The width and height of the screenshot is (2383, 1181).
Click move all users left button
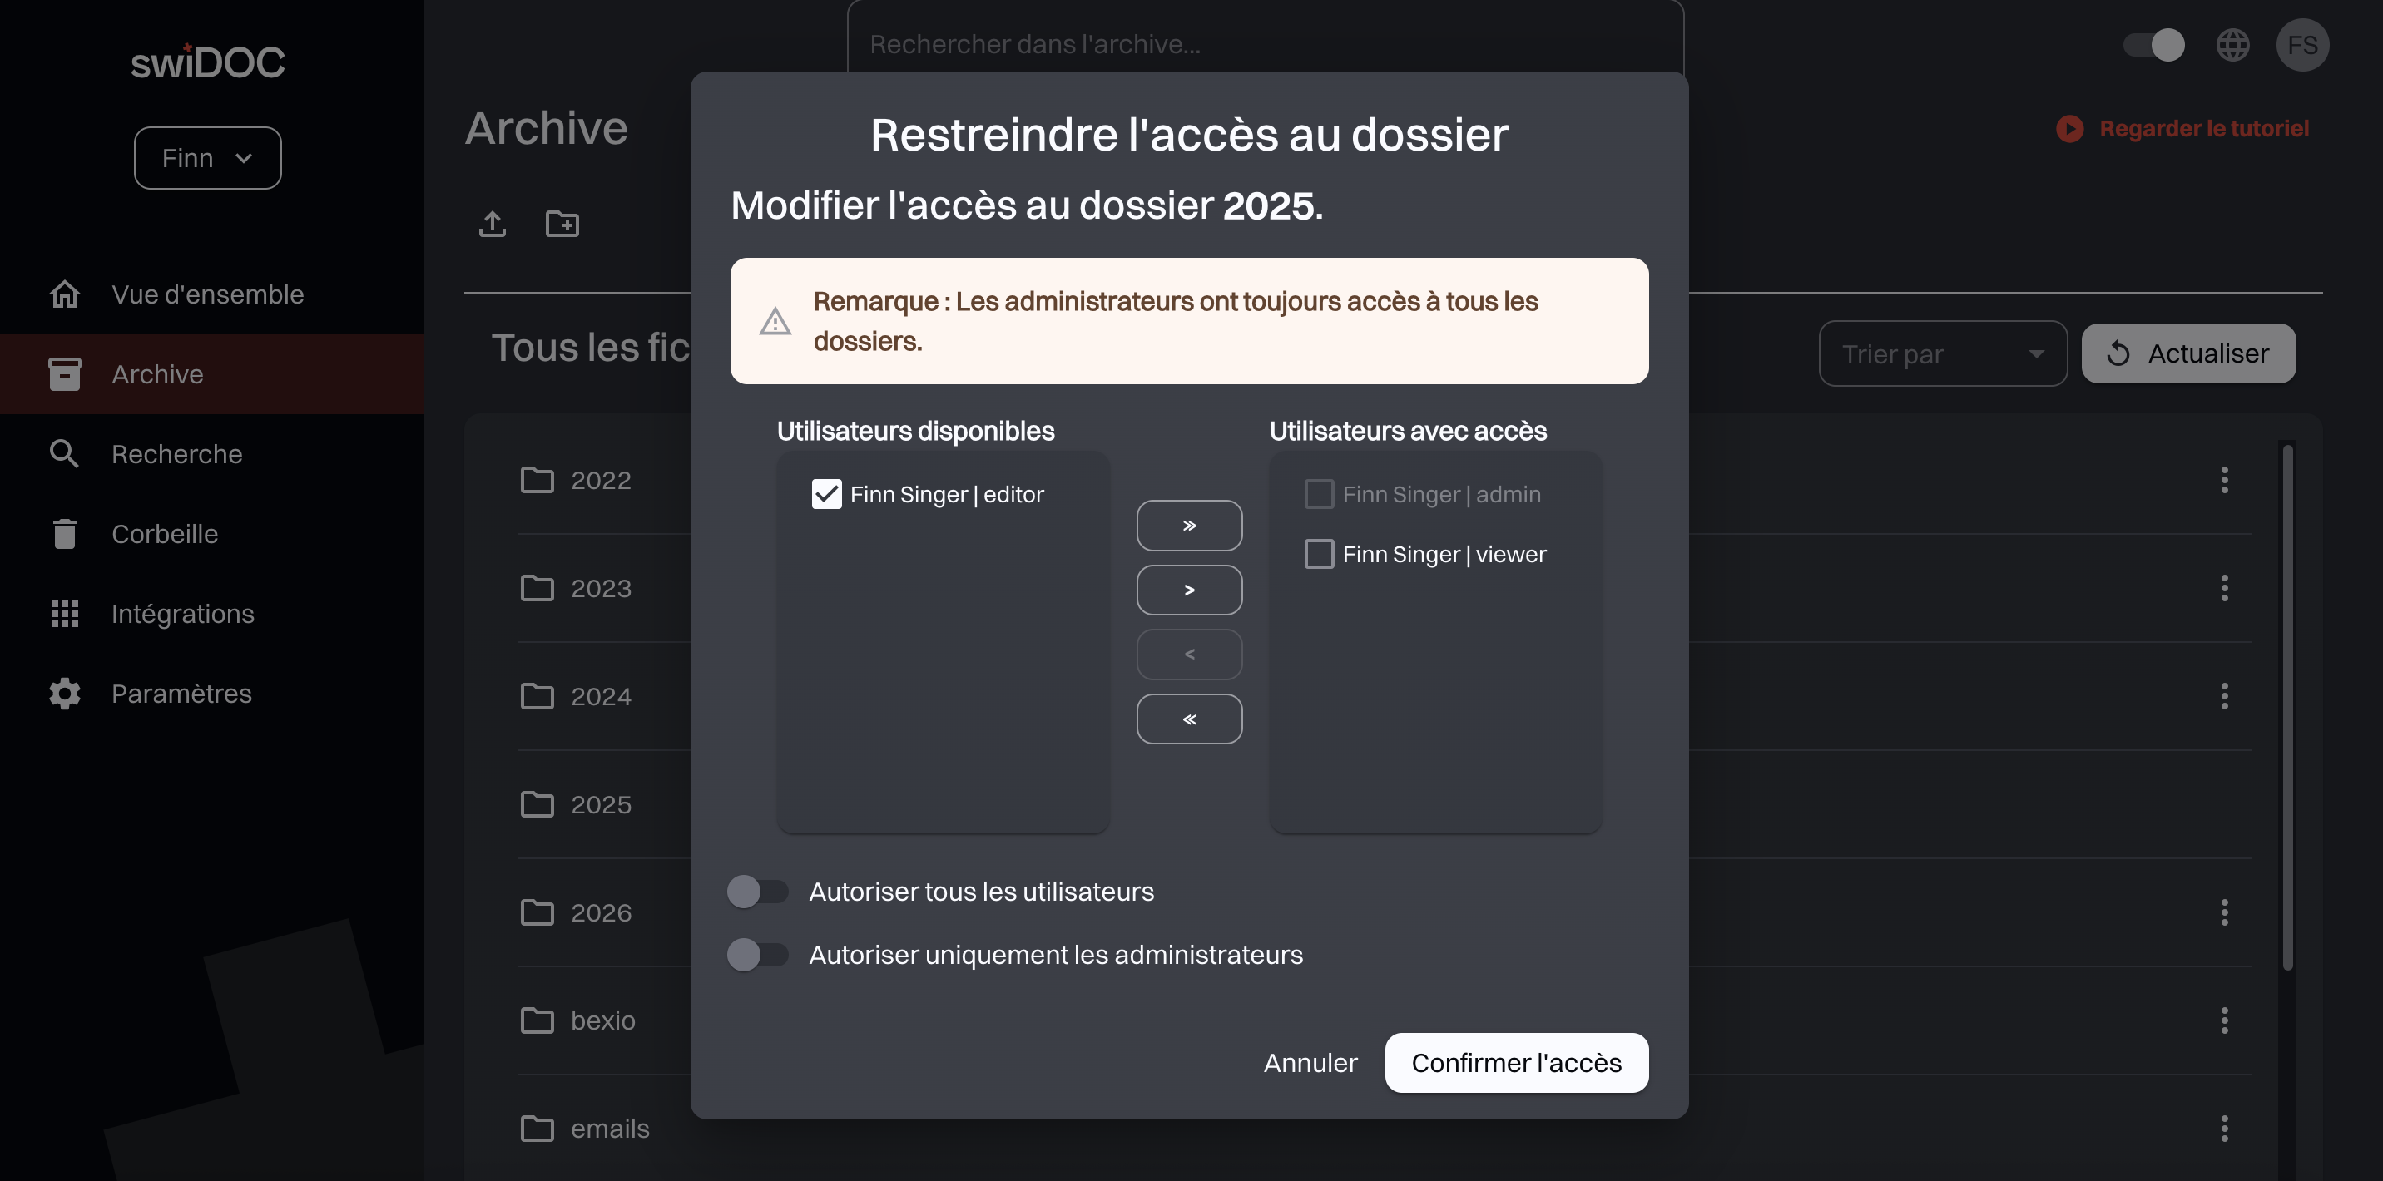pyautogui.click(x=1189, y=719)
